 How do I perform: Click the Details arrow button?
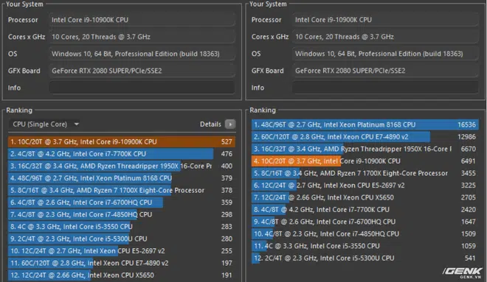click(230, 124)
